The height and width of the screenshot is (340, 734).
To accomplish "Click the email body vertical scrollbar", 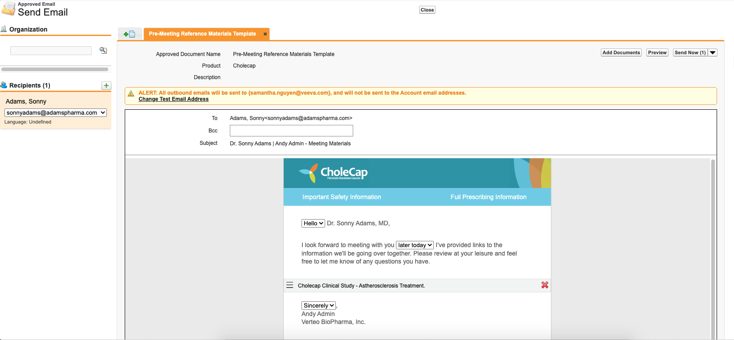I will click(x=713, y=249).
